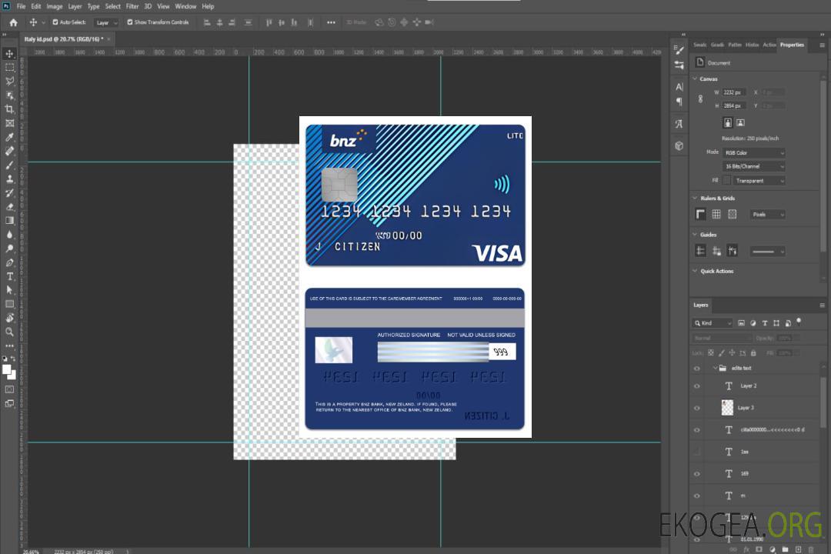Set canvas to portrait orientation

(728, 123)
